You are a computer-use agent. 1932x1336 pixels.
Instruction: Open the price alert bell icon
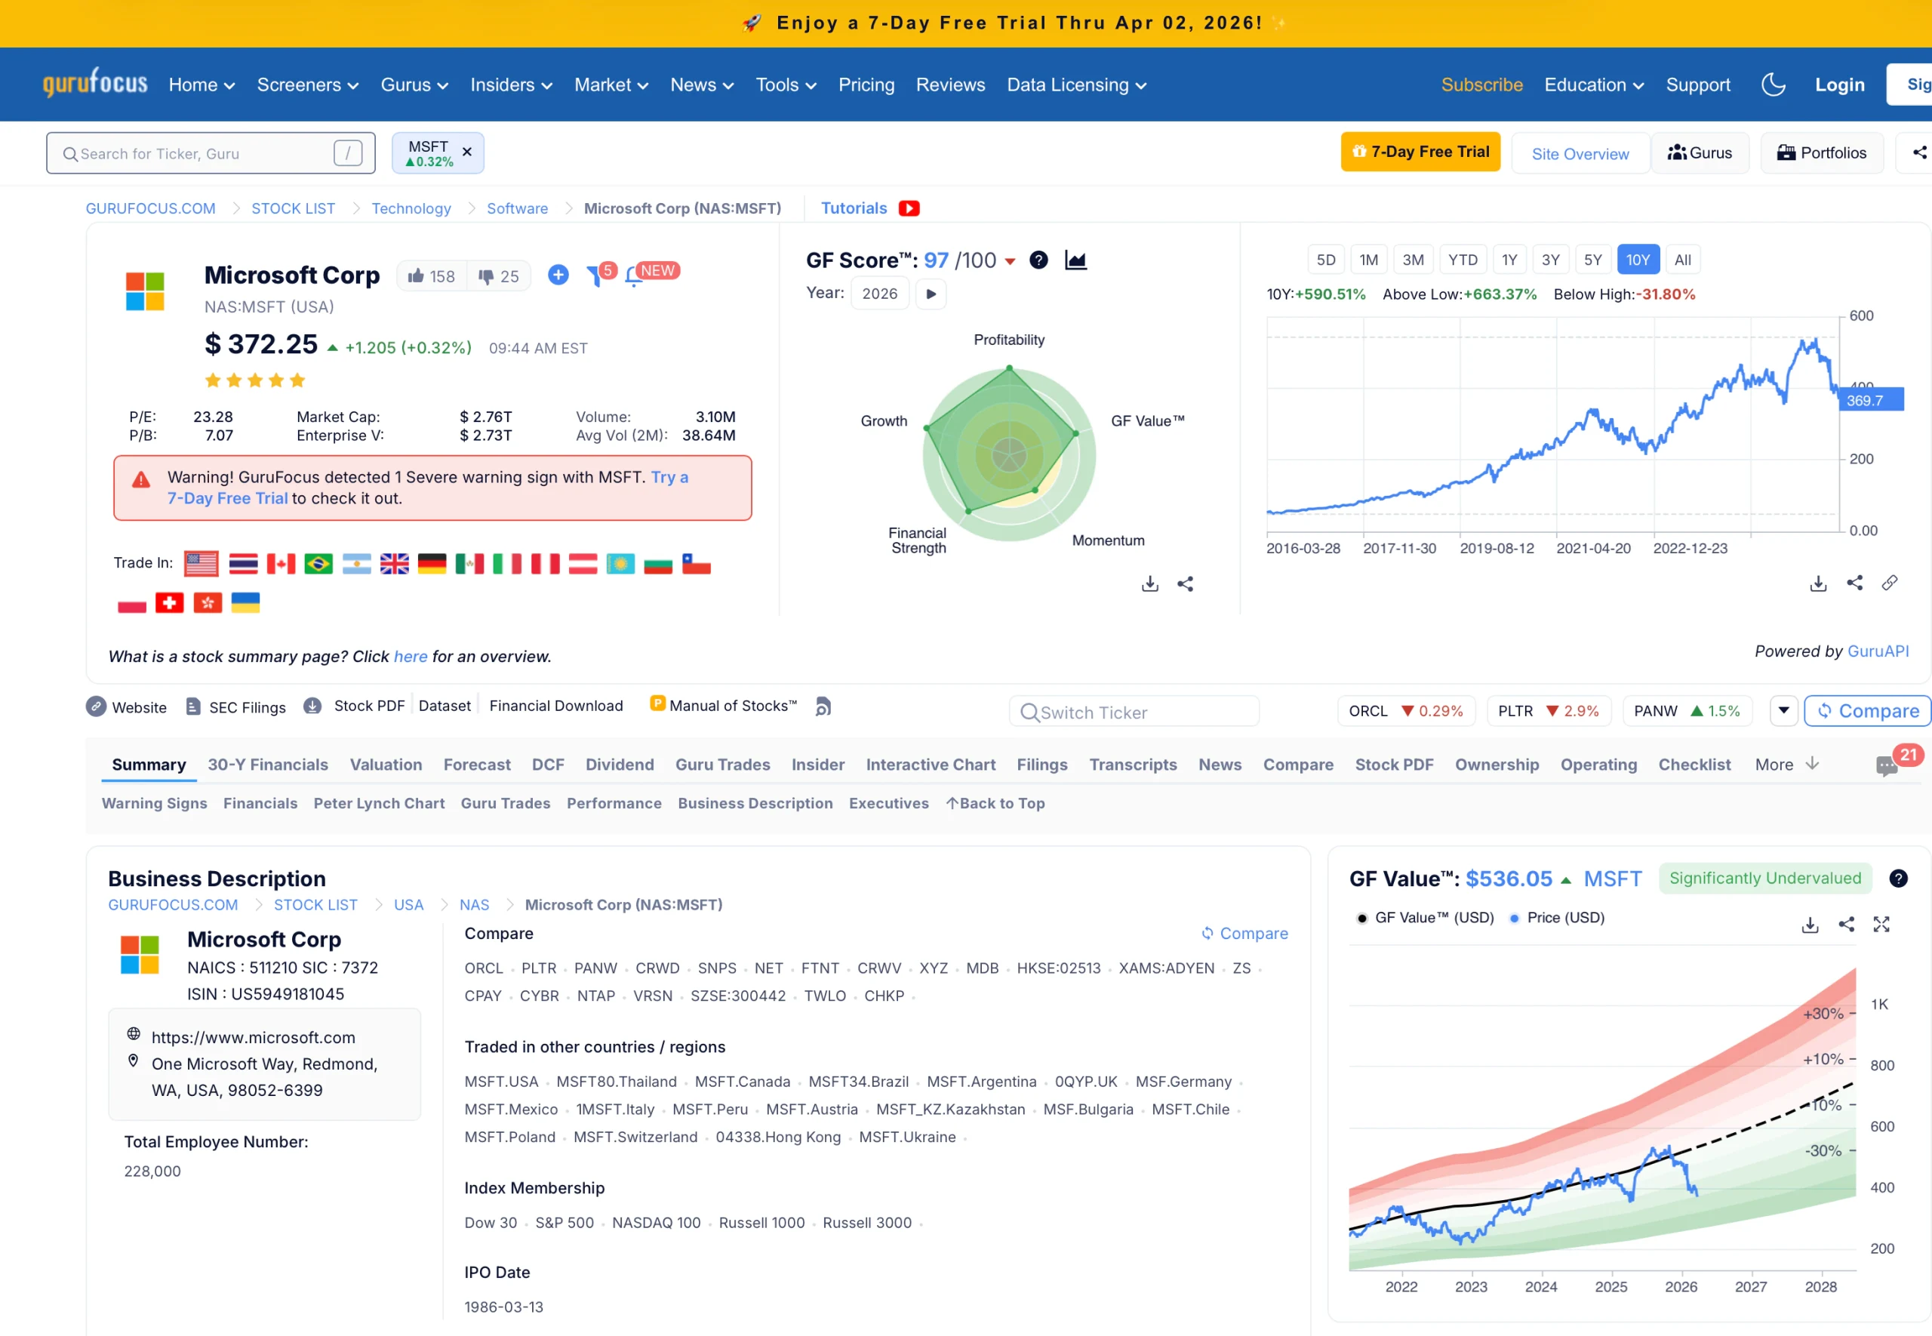633,277
